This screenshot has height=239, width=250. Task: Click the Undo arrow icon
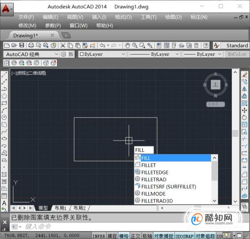pyautogui.click(x=102, y=46)
